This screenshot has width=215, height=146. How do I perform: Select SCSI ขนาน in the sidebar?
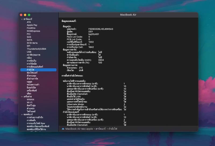(x=32, y=43)
